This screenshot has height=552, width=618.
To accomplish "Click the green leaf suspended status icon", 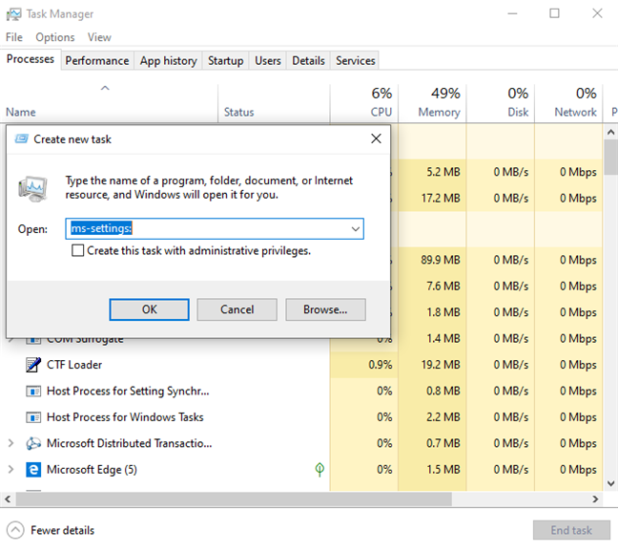I will point(320,470).
